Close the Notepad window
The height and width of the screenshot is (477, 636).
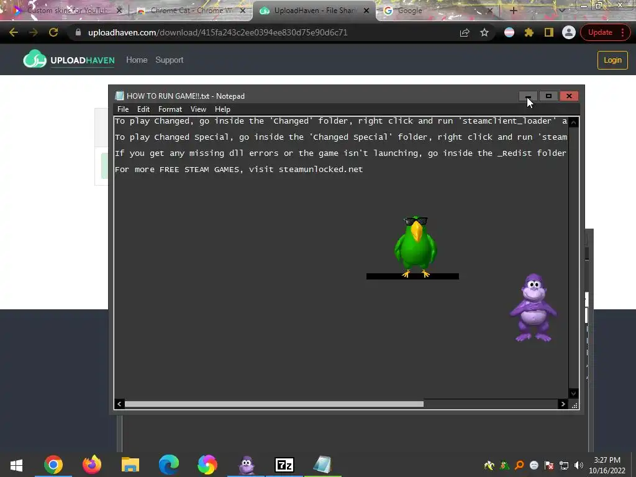tap(569, 96)
